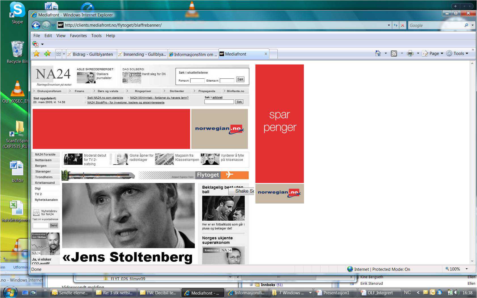Image resolution: width=477 pixels, height=298 pixels.
Task: Click the Add to Favorites icon
Action: 47,54
